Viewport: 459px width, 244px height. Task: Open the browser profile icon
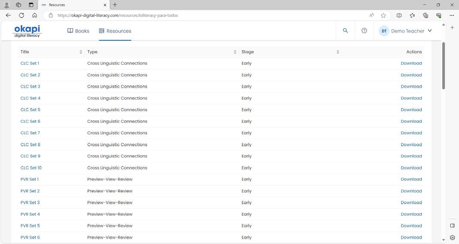[6, 5]
